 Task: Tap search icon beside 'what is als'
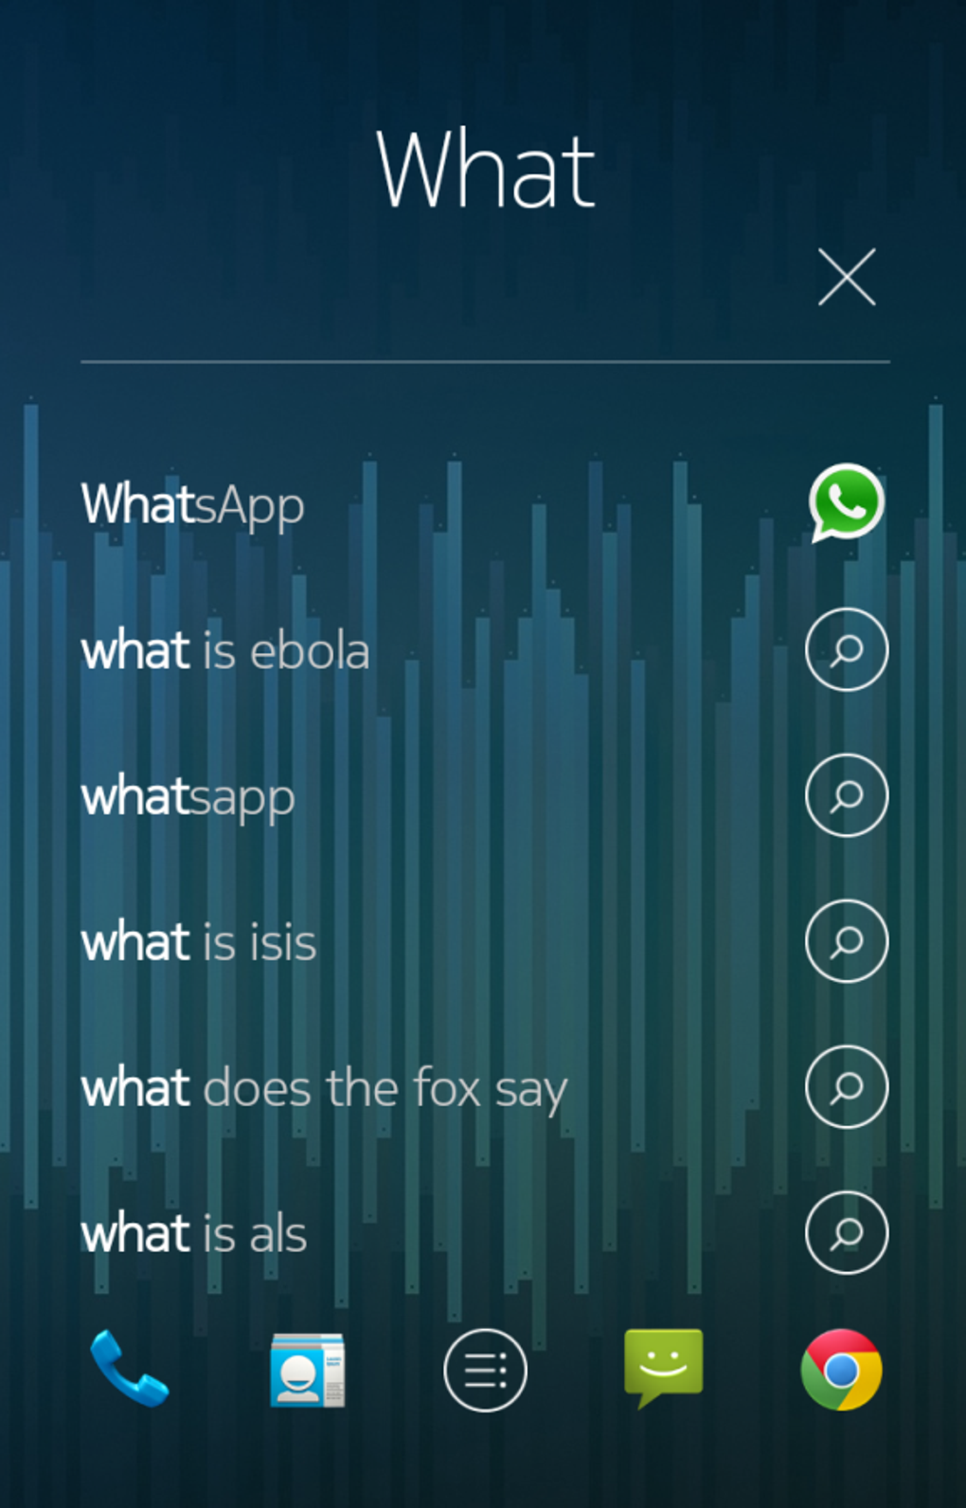[x=847, y=1233]
